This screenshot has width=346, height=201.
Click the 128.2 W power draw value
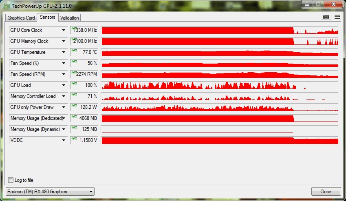[84, 107]
